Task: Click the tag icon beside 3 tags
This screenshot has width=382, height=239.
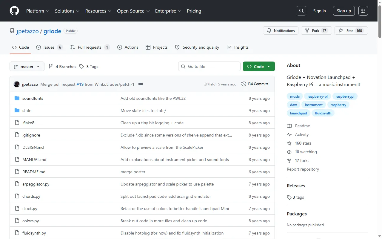Action: 289,197
